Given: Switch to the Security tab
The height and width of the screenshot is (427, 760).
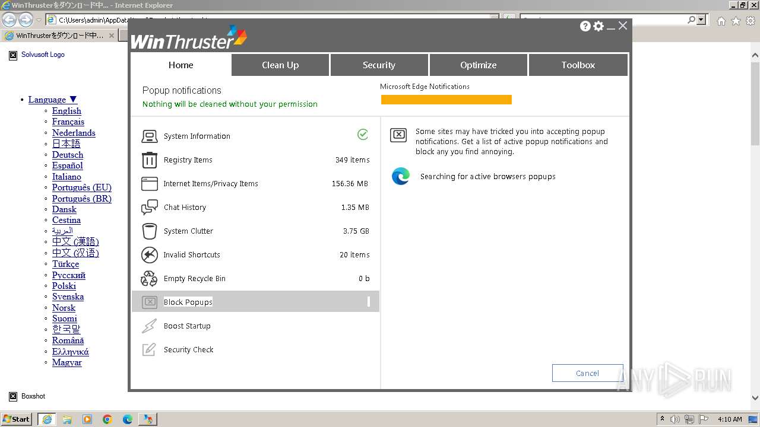Looking at the screenshot, I should pos(379,65).
